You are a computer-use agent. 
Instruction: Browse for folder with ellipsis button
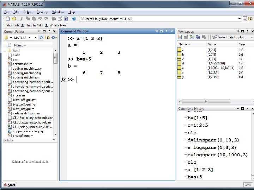click(245, 19)
